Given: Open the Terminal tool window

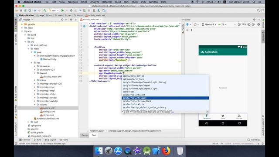Looking at the screenshot, I should click(x=25, y=140).
